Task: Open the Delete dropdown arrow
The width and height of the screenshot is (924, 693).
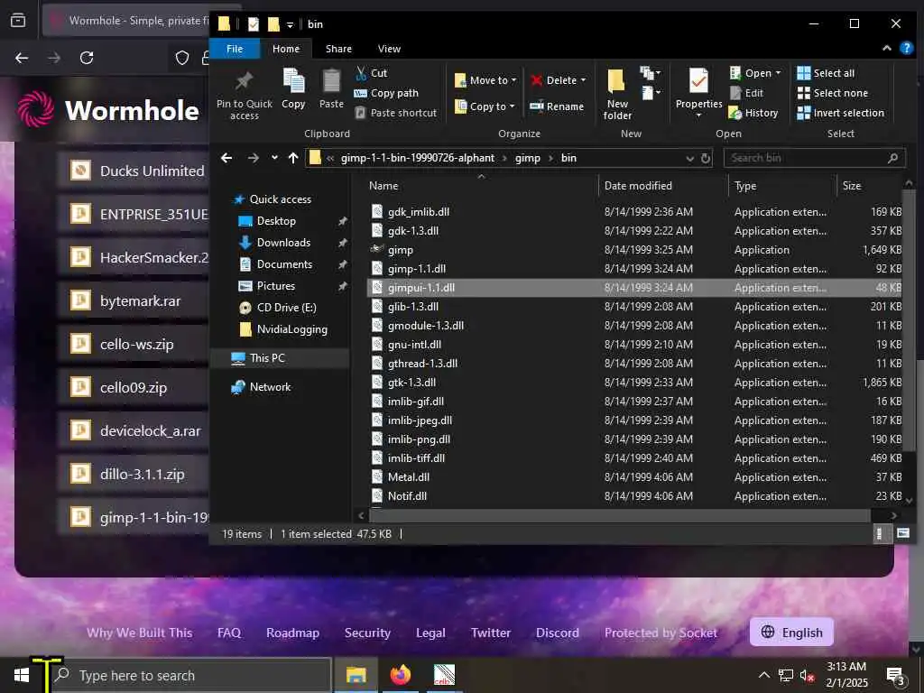Action: pyautogui.click(x=584, y=80)
